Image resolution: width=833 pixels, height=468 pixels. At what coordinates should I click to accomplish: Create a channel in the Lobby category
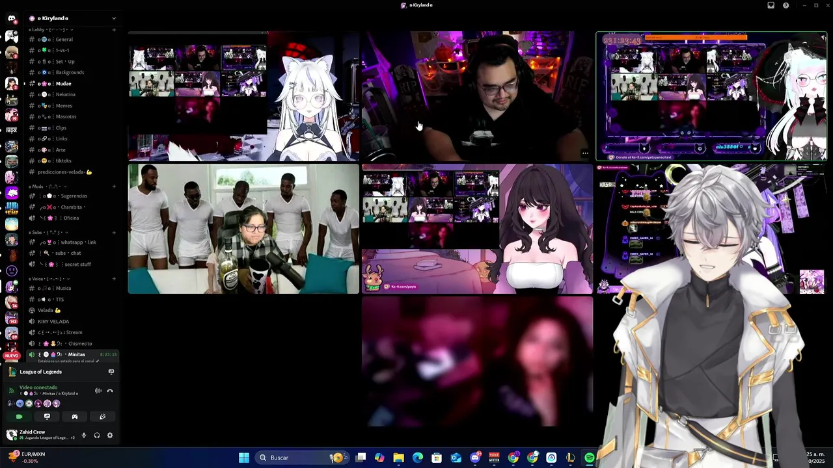(114, 30)
